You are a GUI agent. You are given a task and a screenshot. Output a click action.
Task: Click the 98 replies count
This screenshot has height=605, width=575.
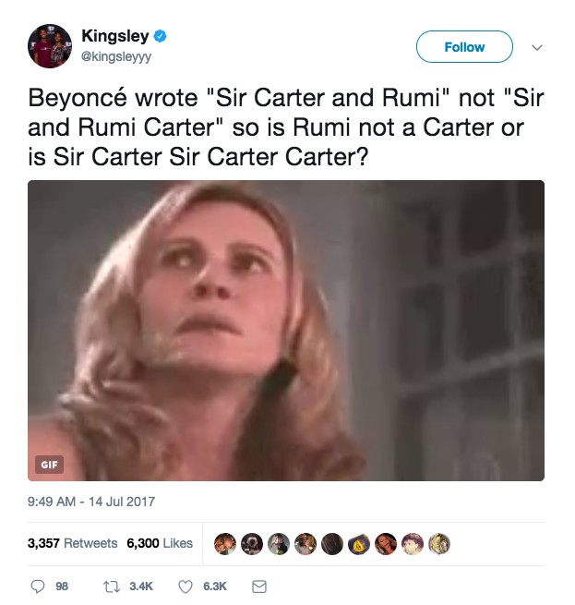coord(62,587)
